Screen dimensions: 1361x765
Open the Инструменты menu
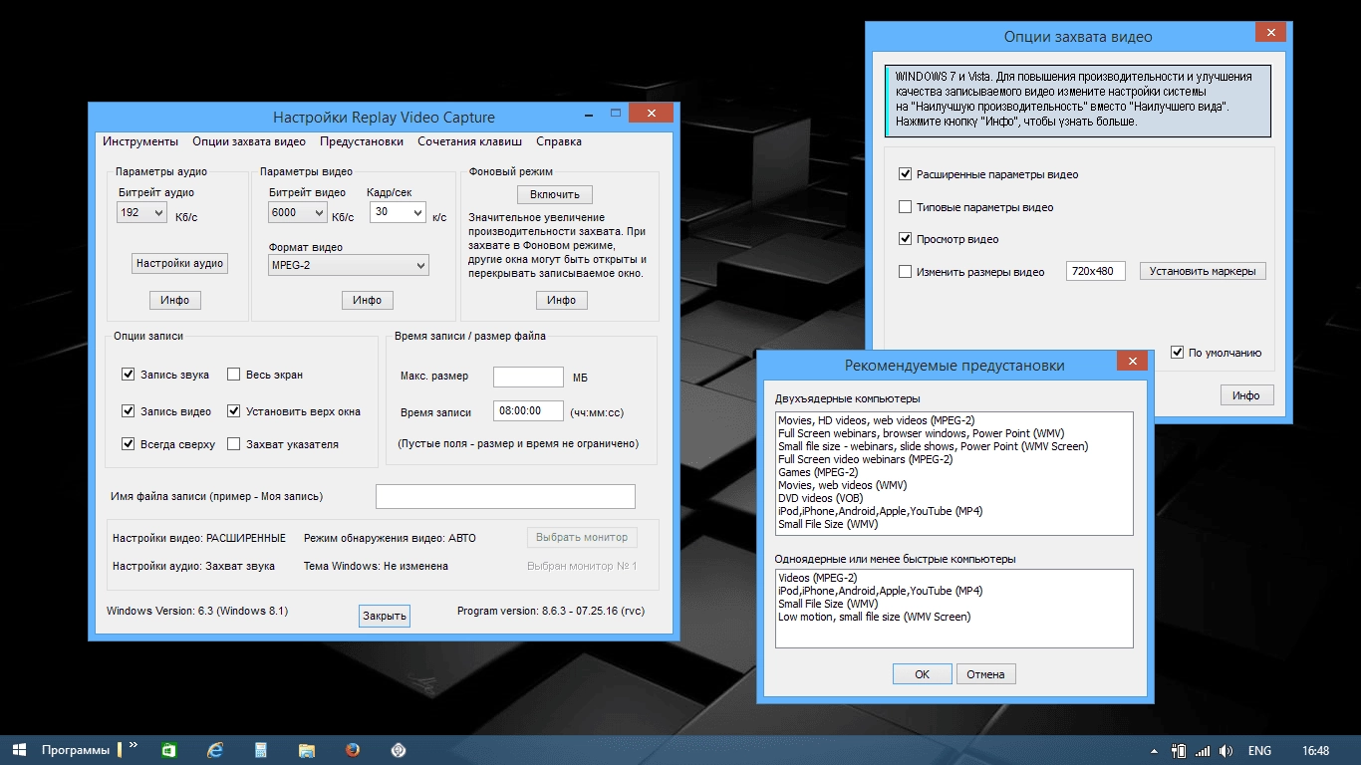[140, 141]
